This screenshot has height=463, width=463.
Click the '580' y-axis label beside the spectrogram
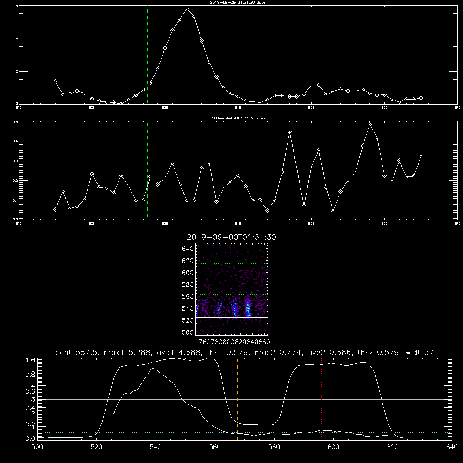pos(188,285)
